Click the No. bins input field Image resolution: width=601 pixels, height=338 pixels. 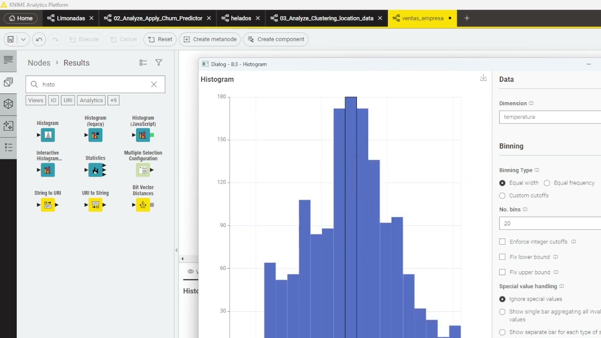pyautogui.click(x=550, y=223)
